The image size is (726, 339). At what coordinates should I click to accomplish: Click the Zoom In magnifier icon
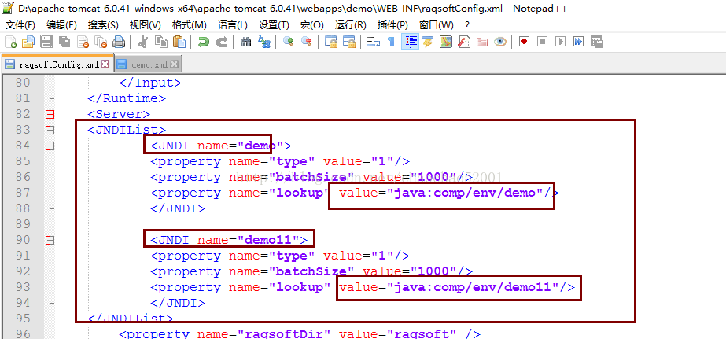(289, 42)
